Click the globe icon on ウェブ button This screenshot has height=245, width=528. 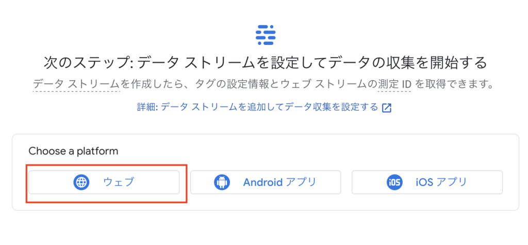pyautogui.click(x=81, y=182)
